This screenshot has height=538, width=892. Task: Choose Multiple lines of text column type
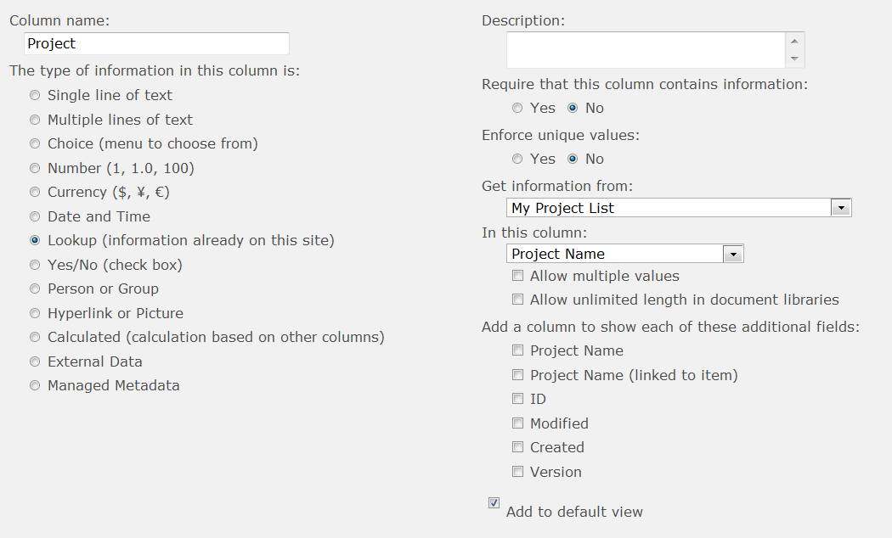coord(35,120)
